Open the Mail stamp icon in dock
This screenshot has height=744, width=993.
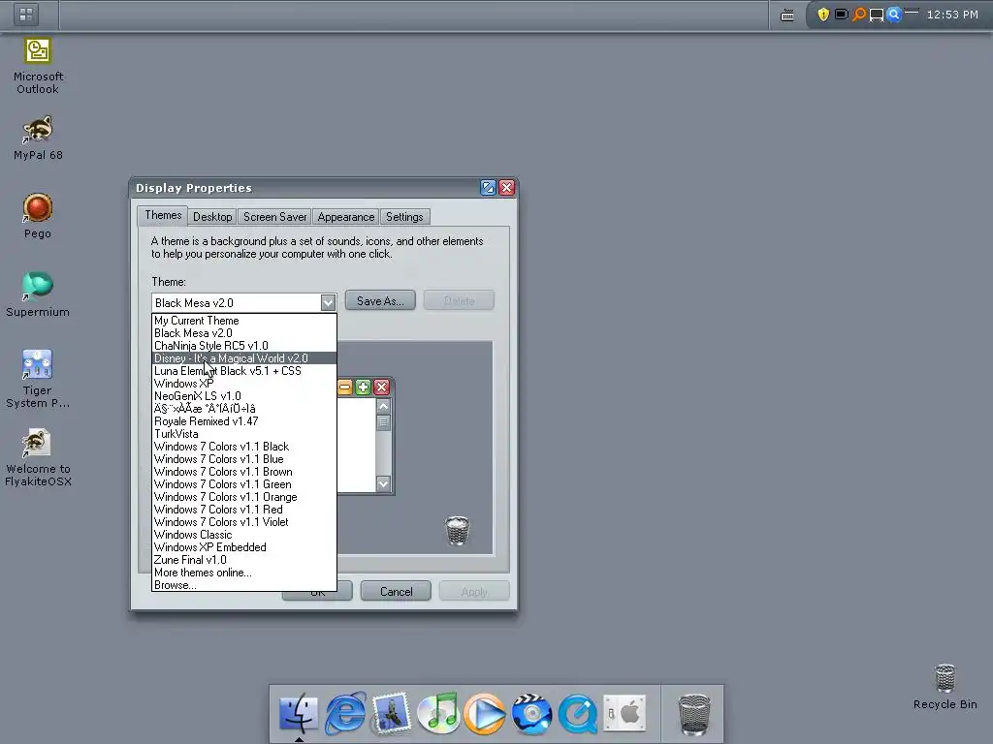coord(392,713)
